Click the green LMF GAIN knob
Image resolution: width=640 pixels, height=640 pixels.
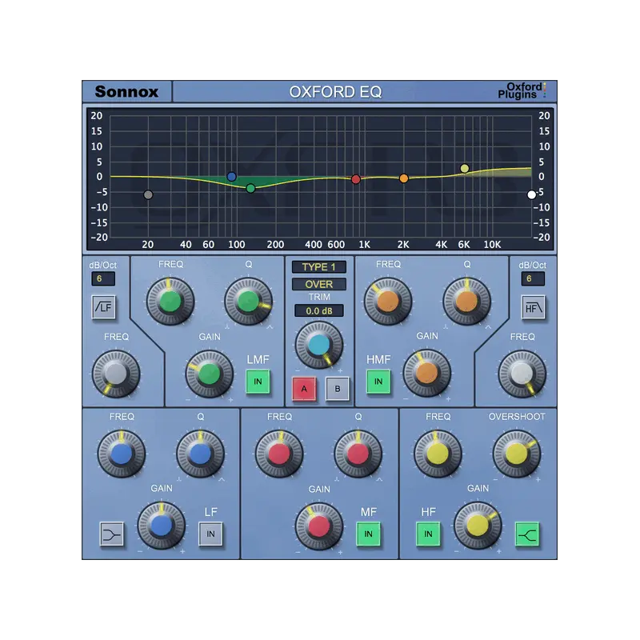click(210, 374)
